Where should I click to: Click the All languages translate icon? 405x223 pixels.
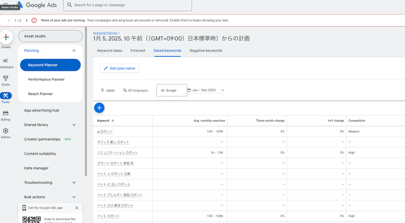click(125, 90)
